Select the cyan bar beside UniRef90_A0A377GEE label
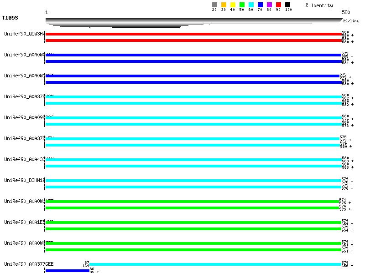365x273 pixels. (215, 264)
